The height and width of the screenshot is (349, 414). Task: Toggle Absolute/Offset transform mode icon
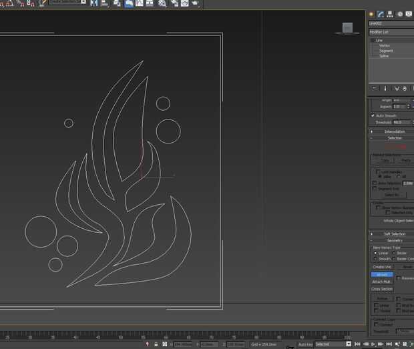pos(165,344)
